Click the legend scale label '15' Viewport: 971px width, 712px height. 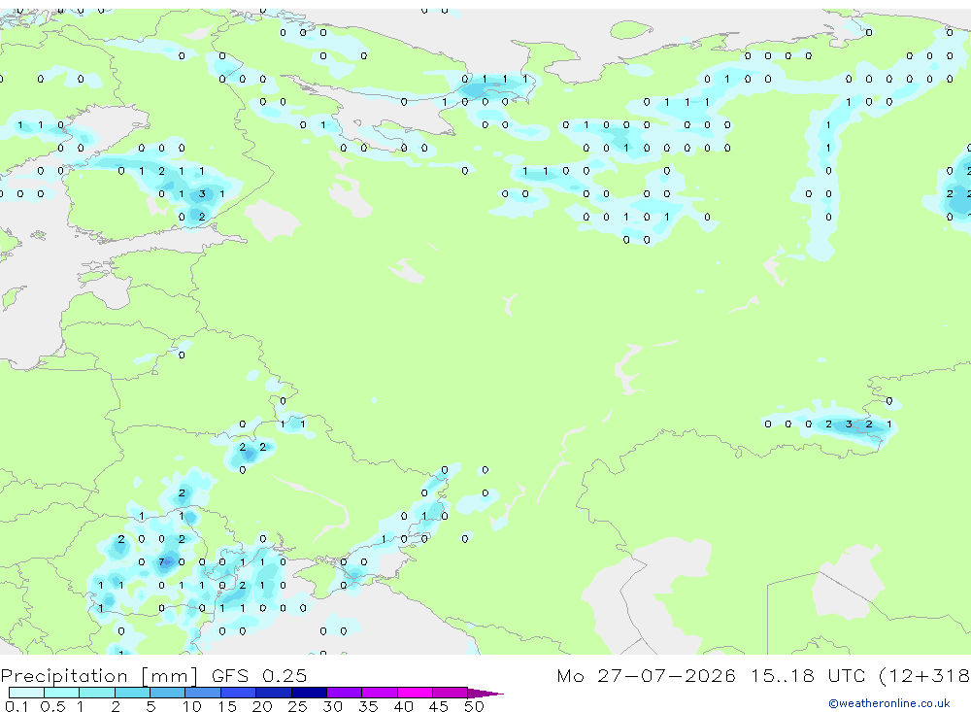click(227, 706)
